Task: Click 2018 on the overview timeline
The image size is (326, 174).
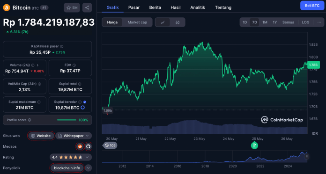Action: click(x=205, y=166)
